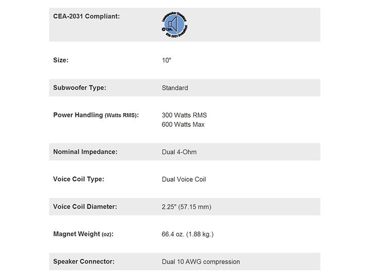Select the "66.4 oz. (1.88 kg.)" value
The image size is (368, 276).
click(x=188, y=234)
